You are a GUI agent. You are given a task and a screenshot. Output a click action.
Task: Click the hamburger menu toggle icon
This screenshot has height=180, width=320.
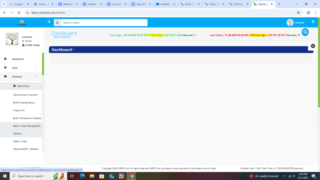coord(49,22)
